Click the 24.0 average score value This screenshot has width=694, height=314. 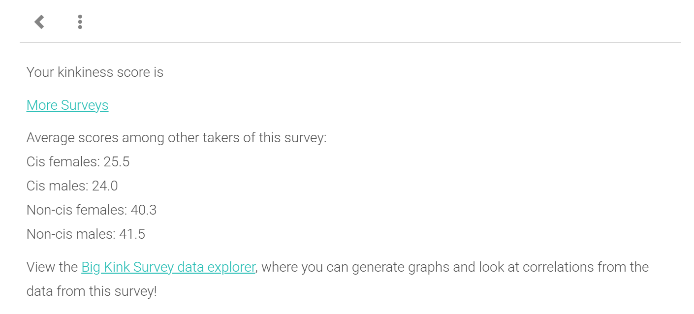tap(105, 186)
